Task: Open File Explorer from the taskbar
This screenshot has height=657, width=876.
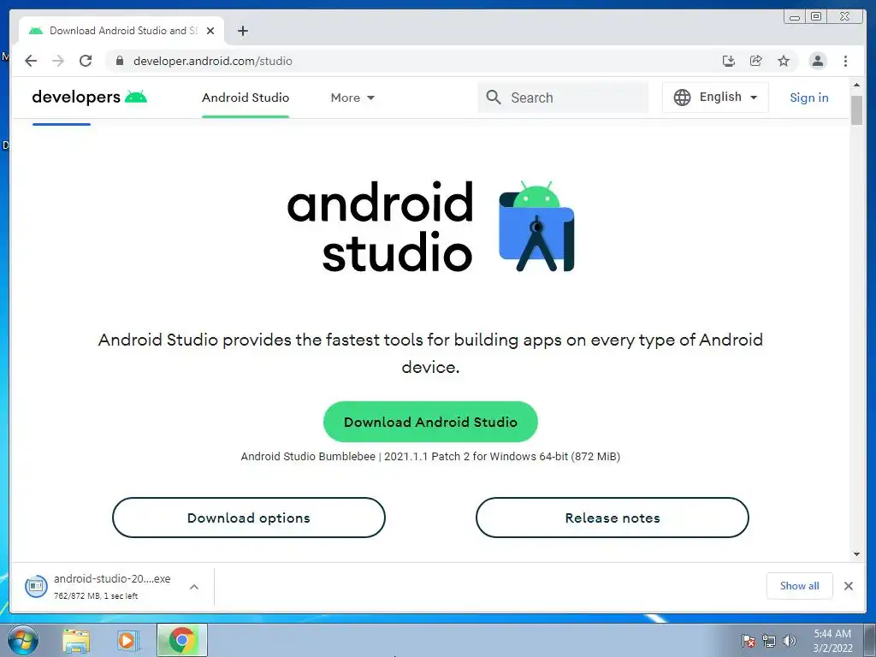Action: (x=76, y=640)
